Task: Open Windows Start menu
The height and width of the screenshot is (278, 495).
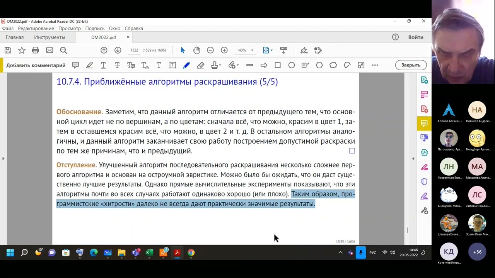Action: point(10,253)
